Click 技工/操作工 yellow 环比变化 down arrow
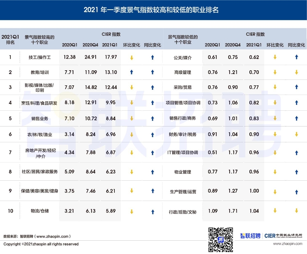The height and width of the screenshot is (254, 307). point(132,57)
